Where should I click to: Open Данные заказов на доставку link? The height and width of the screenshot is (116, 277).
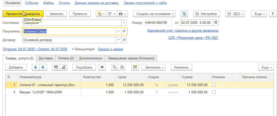[97, 3]
